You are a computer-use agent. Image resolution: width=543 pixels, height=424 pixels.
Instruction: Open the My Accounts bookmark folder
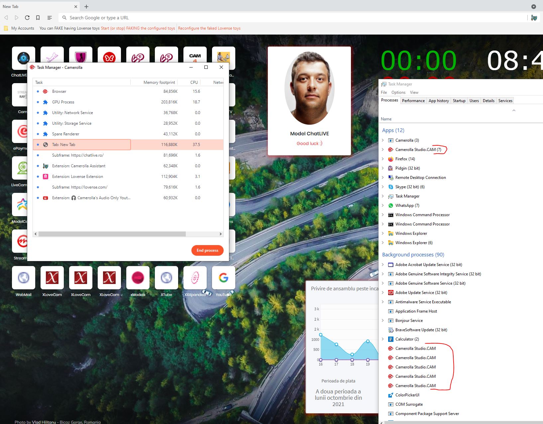(19, 28)
